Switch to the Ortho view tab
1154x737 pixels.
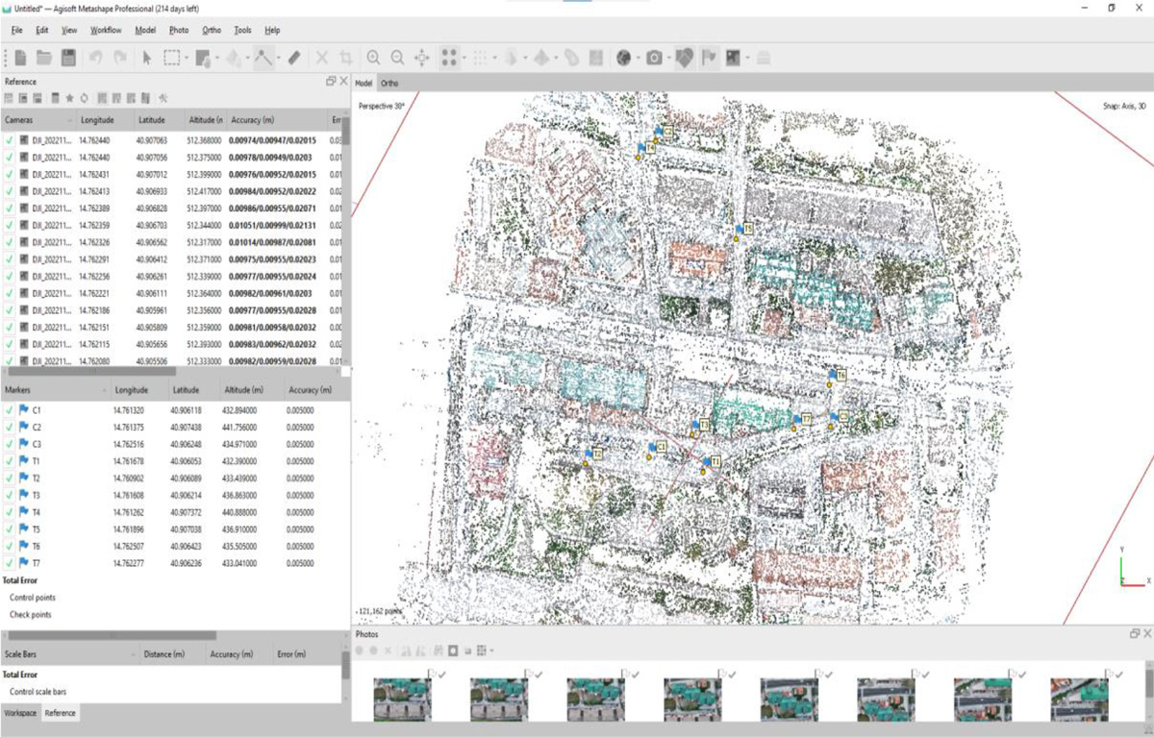coord(389,84)
